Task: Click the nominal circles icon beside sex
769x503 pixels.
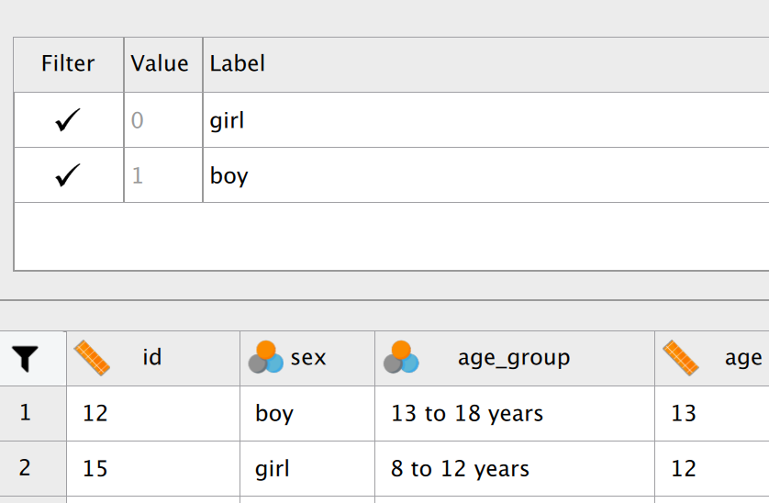Action: tap(266, 357)
